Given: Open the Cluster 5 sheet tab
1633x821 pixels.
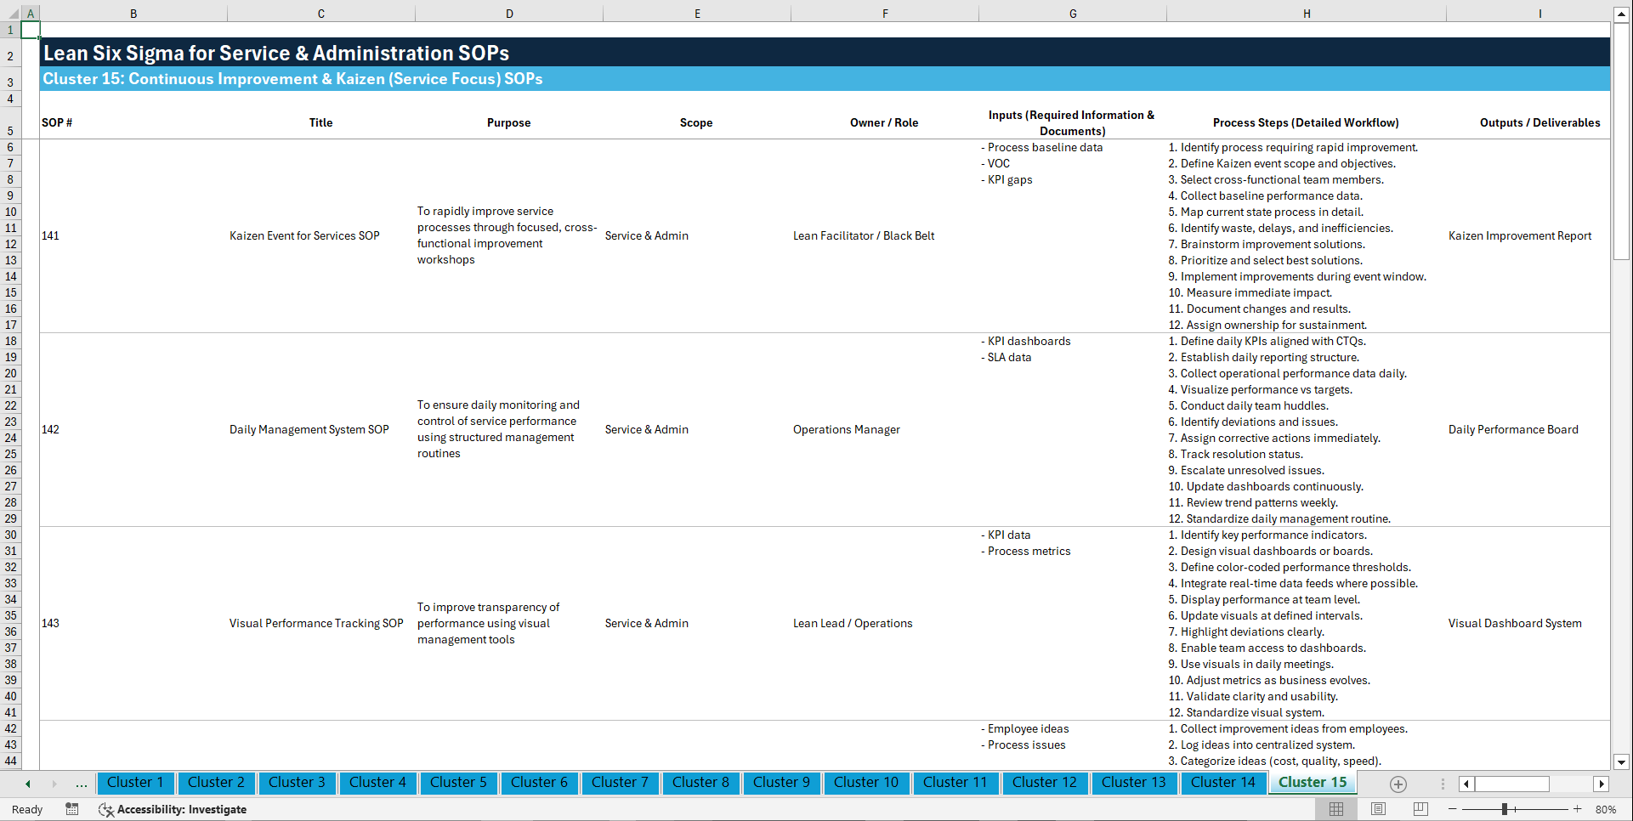Looking at the screenshot, I should [x=458, y=783].
